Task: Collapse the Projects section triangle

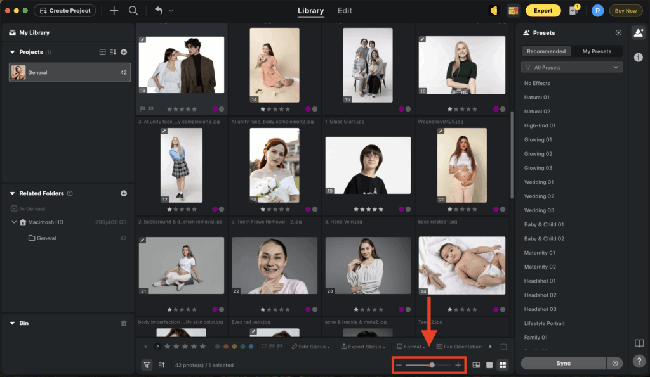Action: [x=13, y=52]
